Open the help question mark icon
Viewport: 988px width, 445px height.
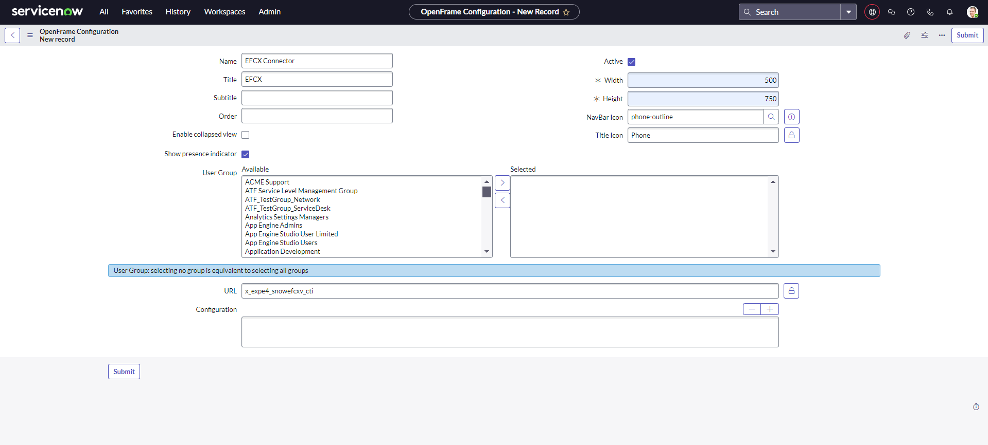pos(910,12)
